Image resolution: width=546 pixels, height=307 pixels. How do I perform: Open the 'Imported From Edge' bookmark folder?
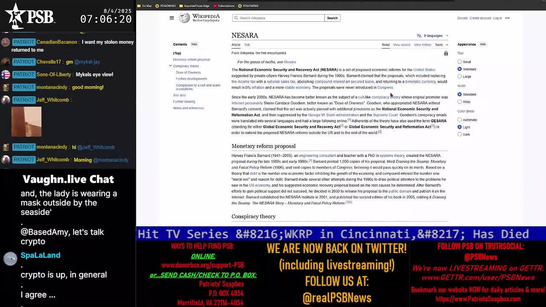pyautogui.click(x=194, y=6)
